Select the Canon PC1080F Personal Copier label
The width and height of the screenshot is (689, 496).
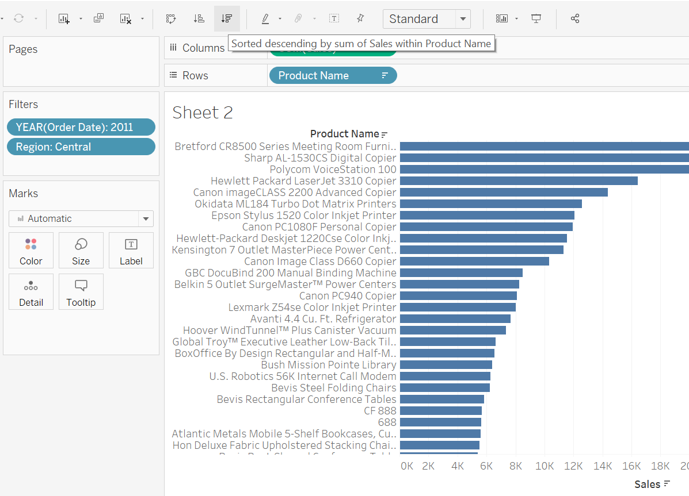319,227
